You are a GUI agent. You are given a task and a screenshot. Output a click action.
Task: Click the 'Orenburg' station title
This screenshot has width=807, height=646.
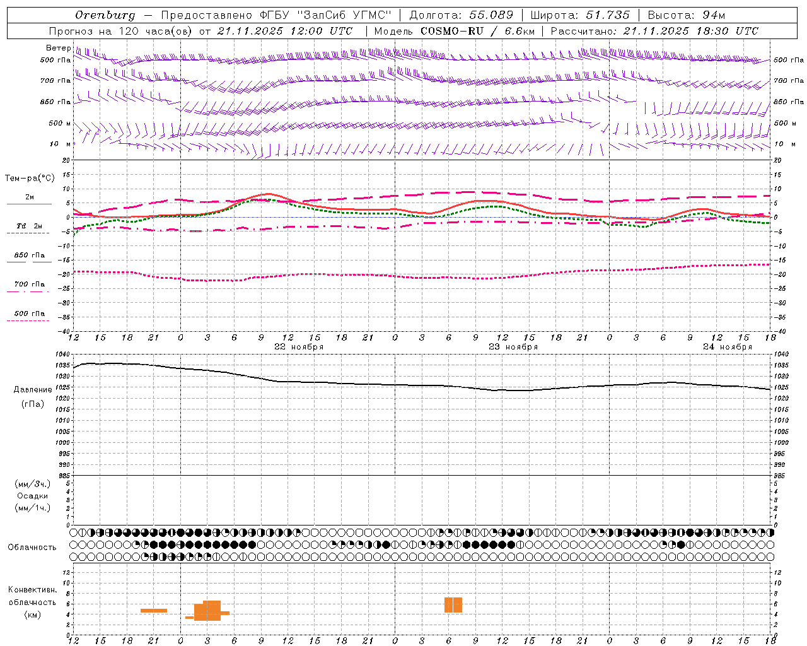pyautogui.click(x=105, y=15)
